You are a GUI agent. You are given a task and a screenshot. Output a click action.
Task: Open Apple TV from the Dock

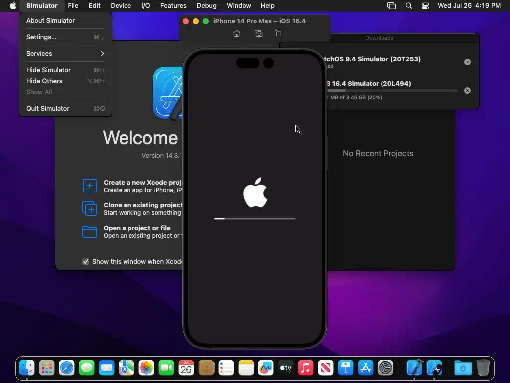pyautogui.click(x=286, y=368)
